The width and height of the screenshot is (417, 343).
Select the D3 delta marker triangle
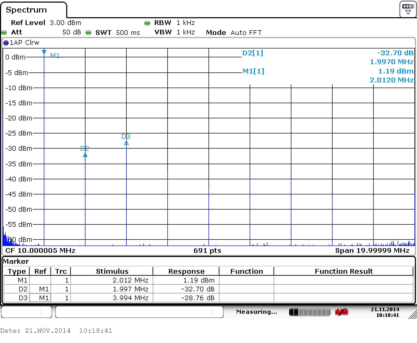pos(126,143)
